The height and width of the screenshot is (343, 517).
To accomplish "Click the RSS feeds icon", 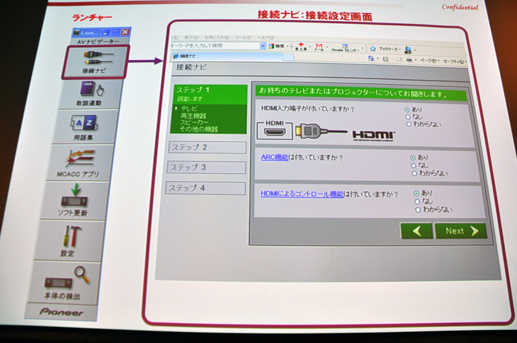I will tap(385, 59).
